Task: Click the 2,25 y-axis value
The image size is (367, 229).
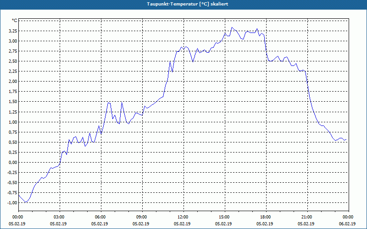Action: tap(13, 71)
